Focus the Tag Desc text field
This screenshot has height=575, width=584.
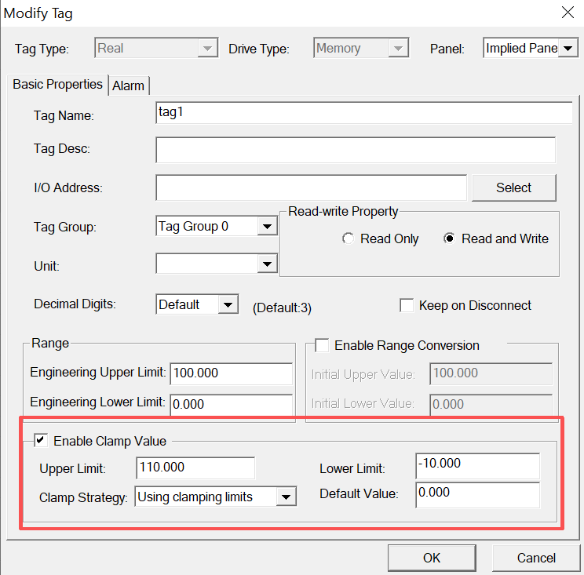tap(355, 149)
